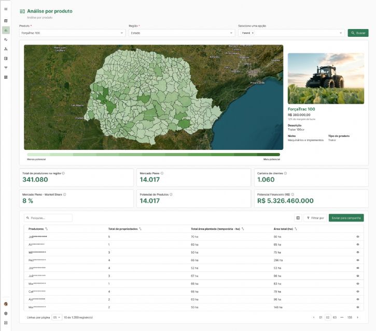
Task: View details eye for row with 83 ha
Action: point(358,284)
